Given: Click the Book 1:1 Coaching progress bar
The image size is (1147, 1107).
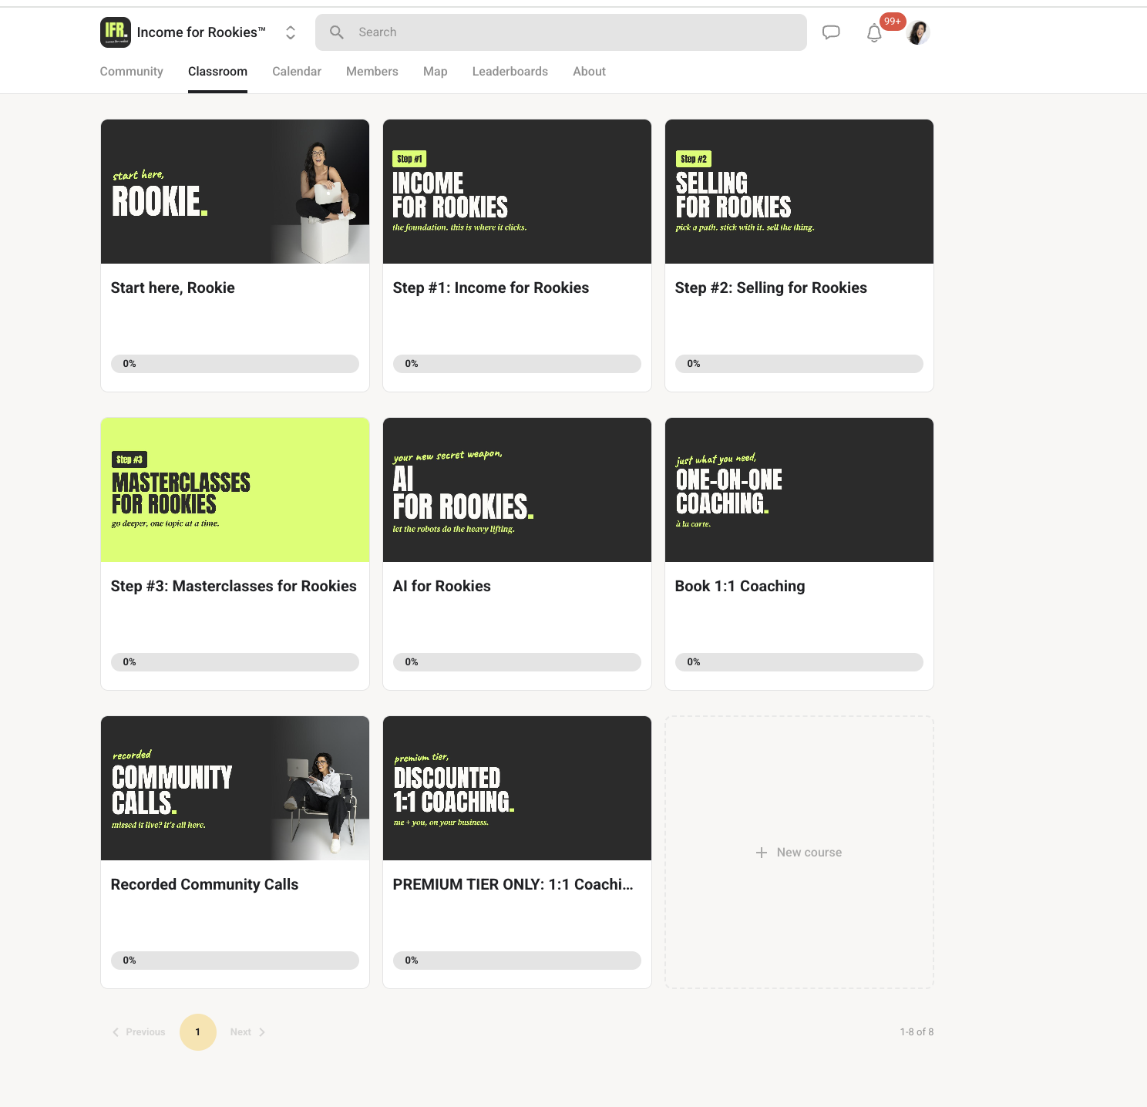Looking at the screenshot, I should [799, 662].
